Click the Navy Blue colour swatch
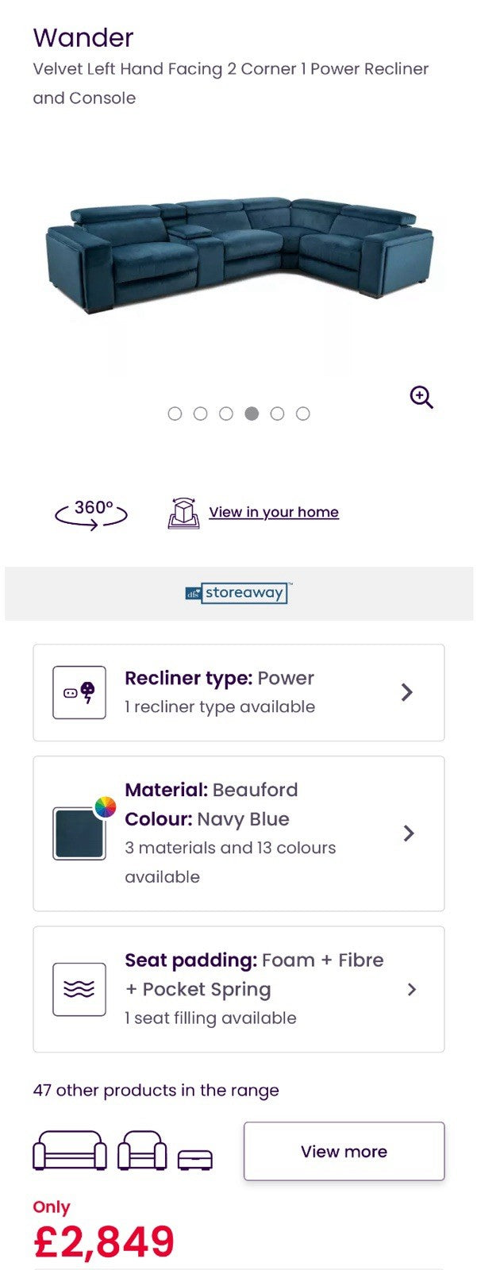The height and width of the screenshot is (1270, 496). [79, 833]
